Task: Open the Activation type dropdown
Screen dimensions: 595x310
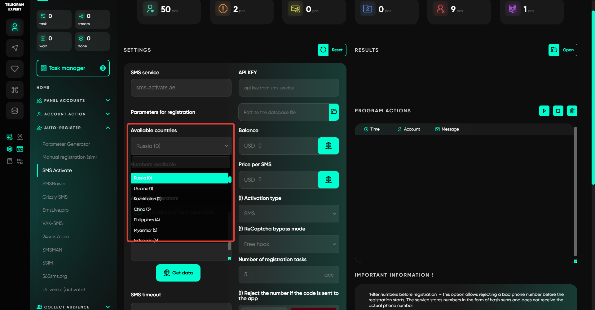Action: 289,213
